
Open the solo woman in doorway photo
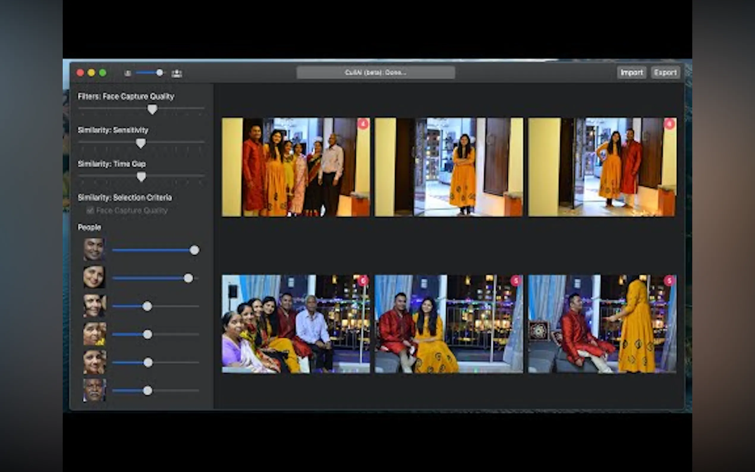click(449, 167)
